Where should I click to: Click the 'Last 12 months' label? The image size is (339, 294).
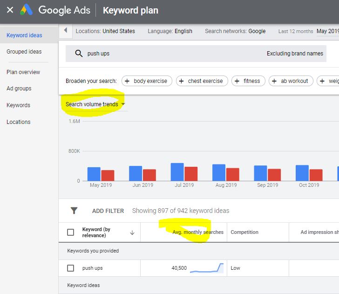(296, 31)
